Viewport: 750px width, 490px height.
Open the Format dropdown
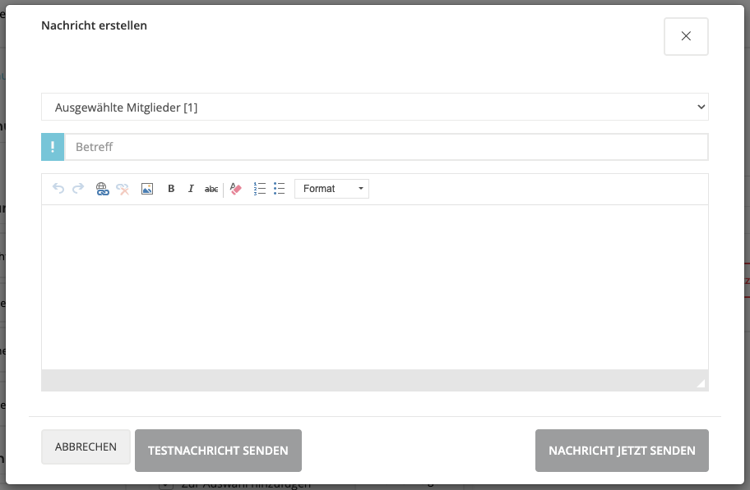coord(331,189)
